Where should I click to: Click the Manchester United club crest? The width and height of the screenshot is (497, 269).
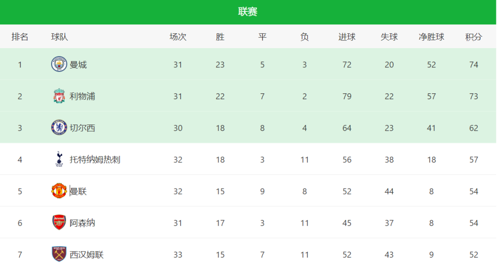pos(59,191)
